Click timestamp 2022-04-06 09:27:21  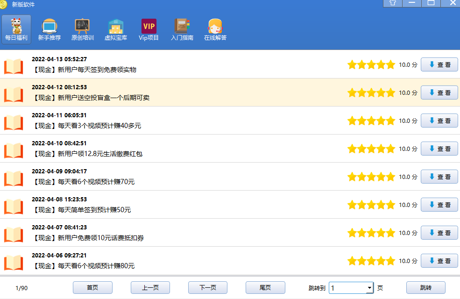coord(59,255)
